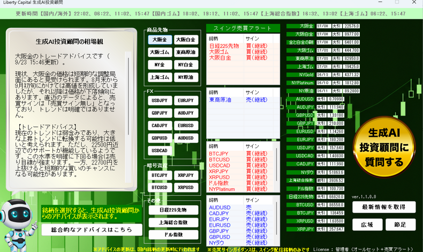Click the スイング売買アラート header
This screenshot has width=423, height=252.
243,28
